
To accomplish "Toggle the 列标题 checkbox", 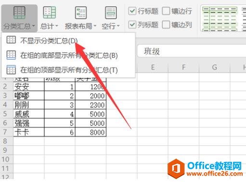I will pos(132,25).
